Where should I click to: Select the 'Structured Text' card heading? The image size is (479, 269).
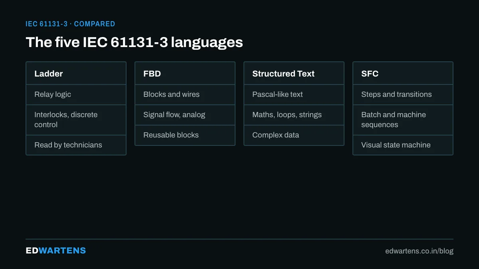(294, 73)
